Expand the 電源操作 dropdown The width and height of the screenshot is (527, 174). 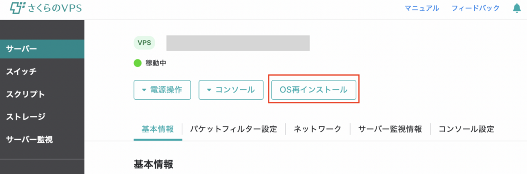pyautogui.click(x=162, y=90)
